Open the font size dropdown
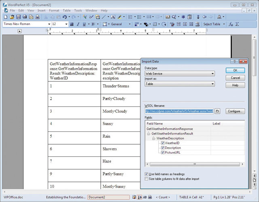Viewport: 259px width, 202px height. pos(66,24)
